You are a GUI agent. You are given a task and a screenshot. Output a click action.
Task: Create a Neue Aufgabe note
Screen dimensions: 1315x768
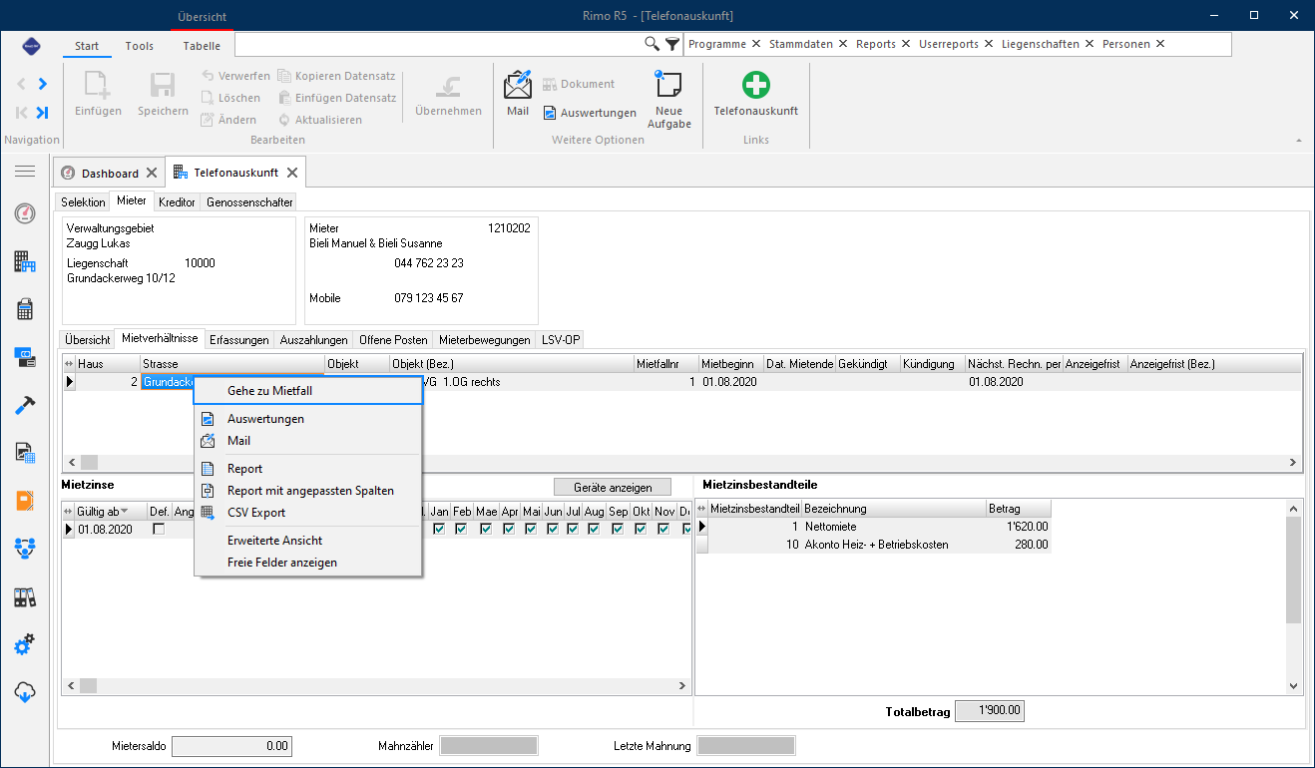point(668,100)
